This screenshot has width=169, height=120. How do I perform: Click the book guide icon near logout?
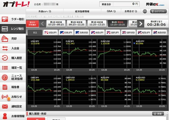coord(145,11)
